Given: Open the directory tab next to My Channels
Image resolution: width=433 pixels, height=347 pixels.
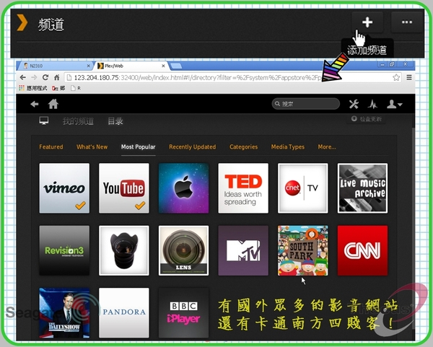Looking at the screenshot, I should [115, 121].
